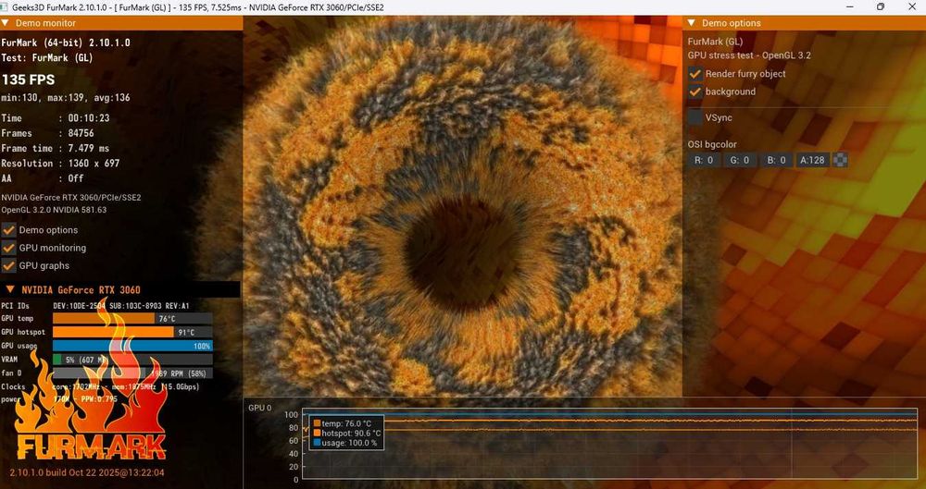Click the Geeks3D FurMark window title
This screenshot has width=926, height=489.
tap(198, 7)
